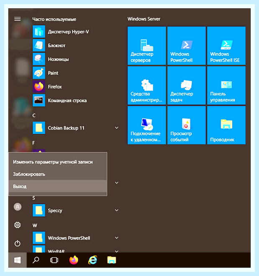
Task: Click the Windows Start button
Action: click(x=18, y=260)
